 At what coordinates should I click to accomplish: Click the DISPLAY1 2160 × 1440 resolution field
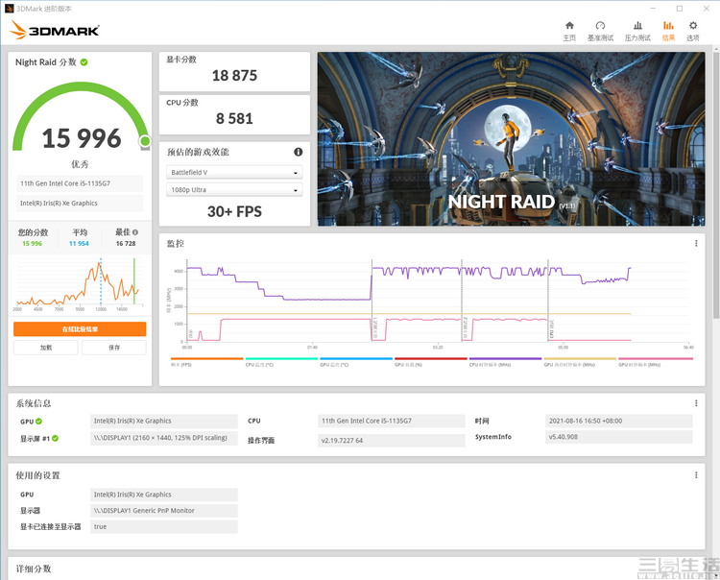(x=164, y=438)
